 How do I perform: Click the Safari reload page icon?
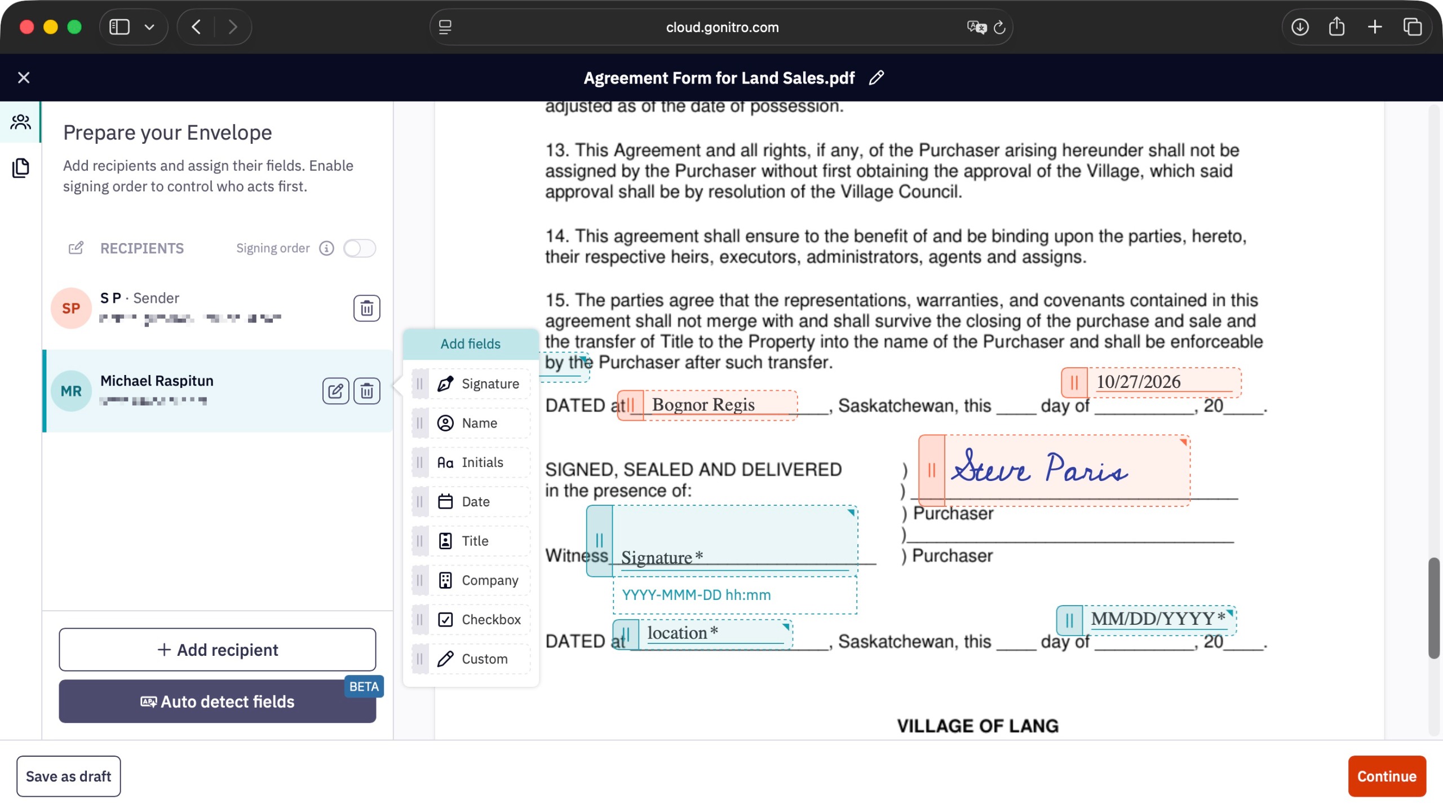(999, 27)
